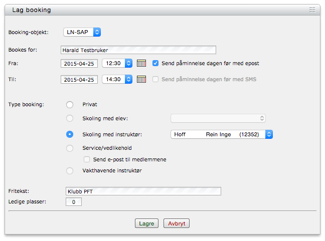Click the Ledige plasser number field
Image resolution: width=325 pixels, height=241 pixels.
74,202
